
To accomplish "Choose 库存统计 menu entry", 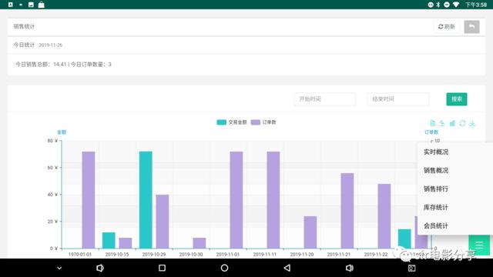I will point(436,207).
